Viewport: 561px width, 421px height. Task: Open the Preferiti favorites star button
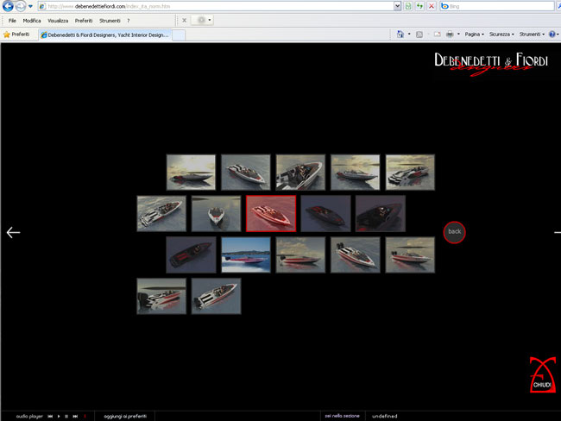click(x=16, y=35)
